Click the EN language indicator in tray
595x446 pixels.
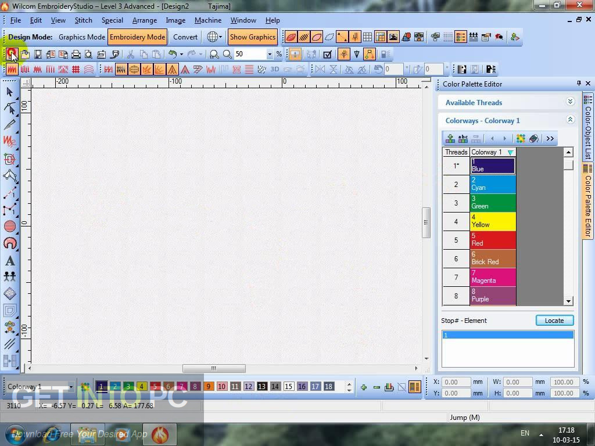coord(525,433)
